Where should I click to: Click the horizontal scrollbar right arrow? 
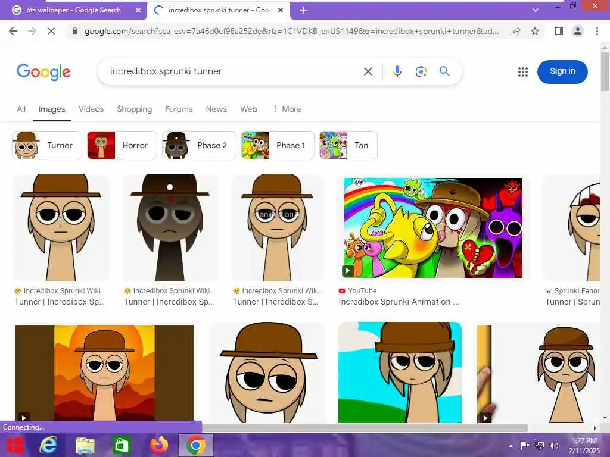(595, 428)
